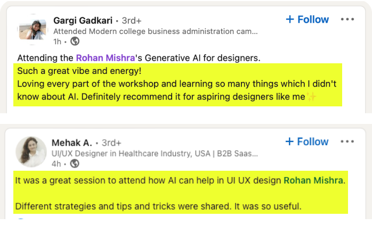Click the 3rd+ badge beside Mehak A.

[111, 143]
